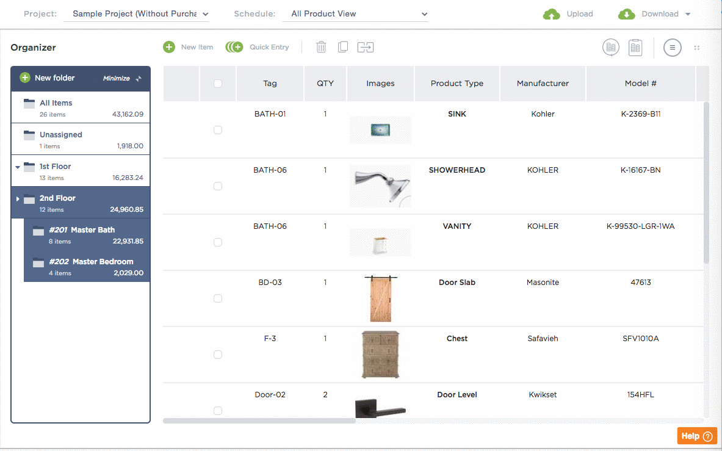Open the barn door product thumbnail
722x451 pixels.
click(x=380, y=298)
